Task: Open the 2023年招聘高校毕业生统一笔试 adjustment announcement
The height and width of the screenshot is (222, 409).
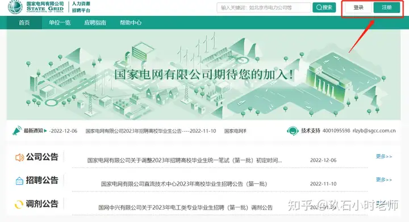Action: [185, 160]
